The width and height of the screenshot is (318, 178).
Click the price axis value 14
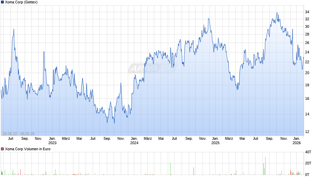click(x=307, y=114)
